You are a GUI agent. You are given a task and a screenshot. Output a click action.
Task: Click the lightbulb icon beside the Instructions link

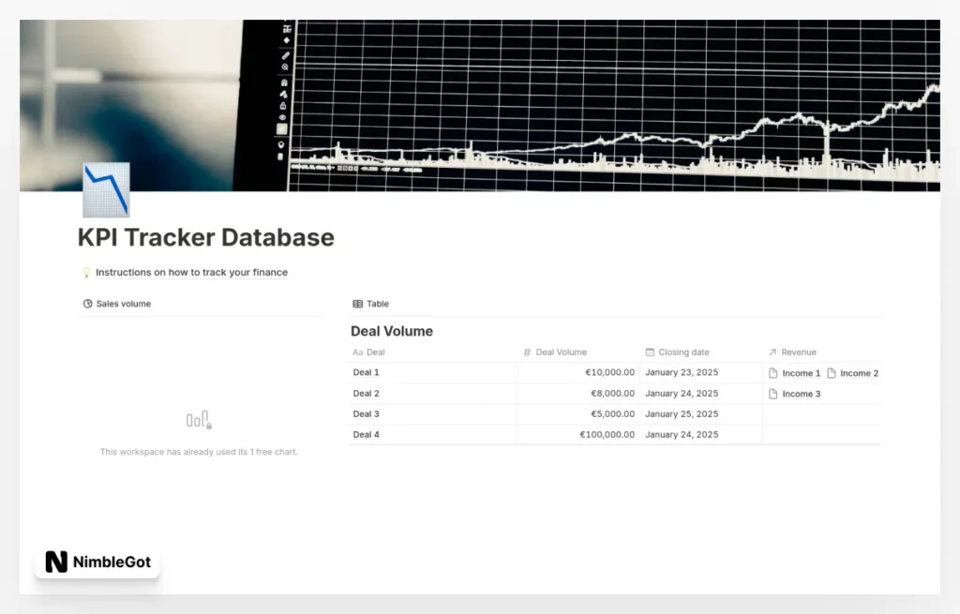click(86, 272)
